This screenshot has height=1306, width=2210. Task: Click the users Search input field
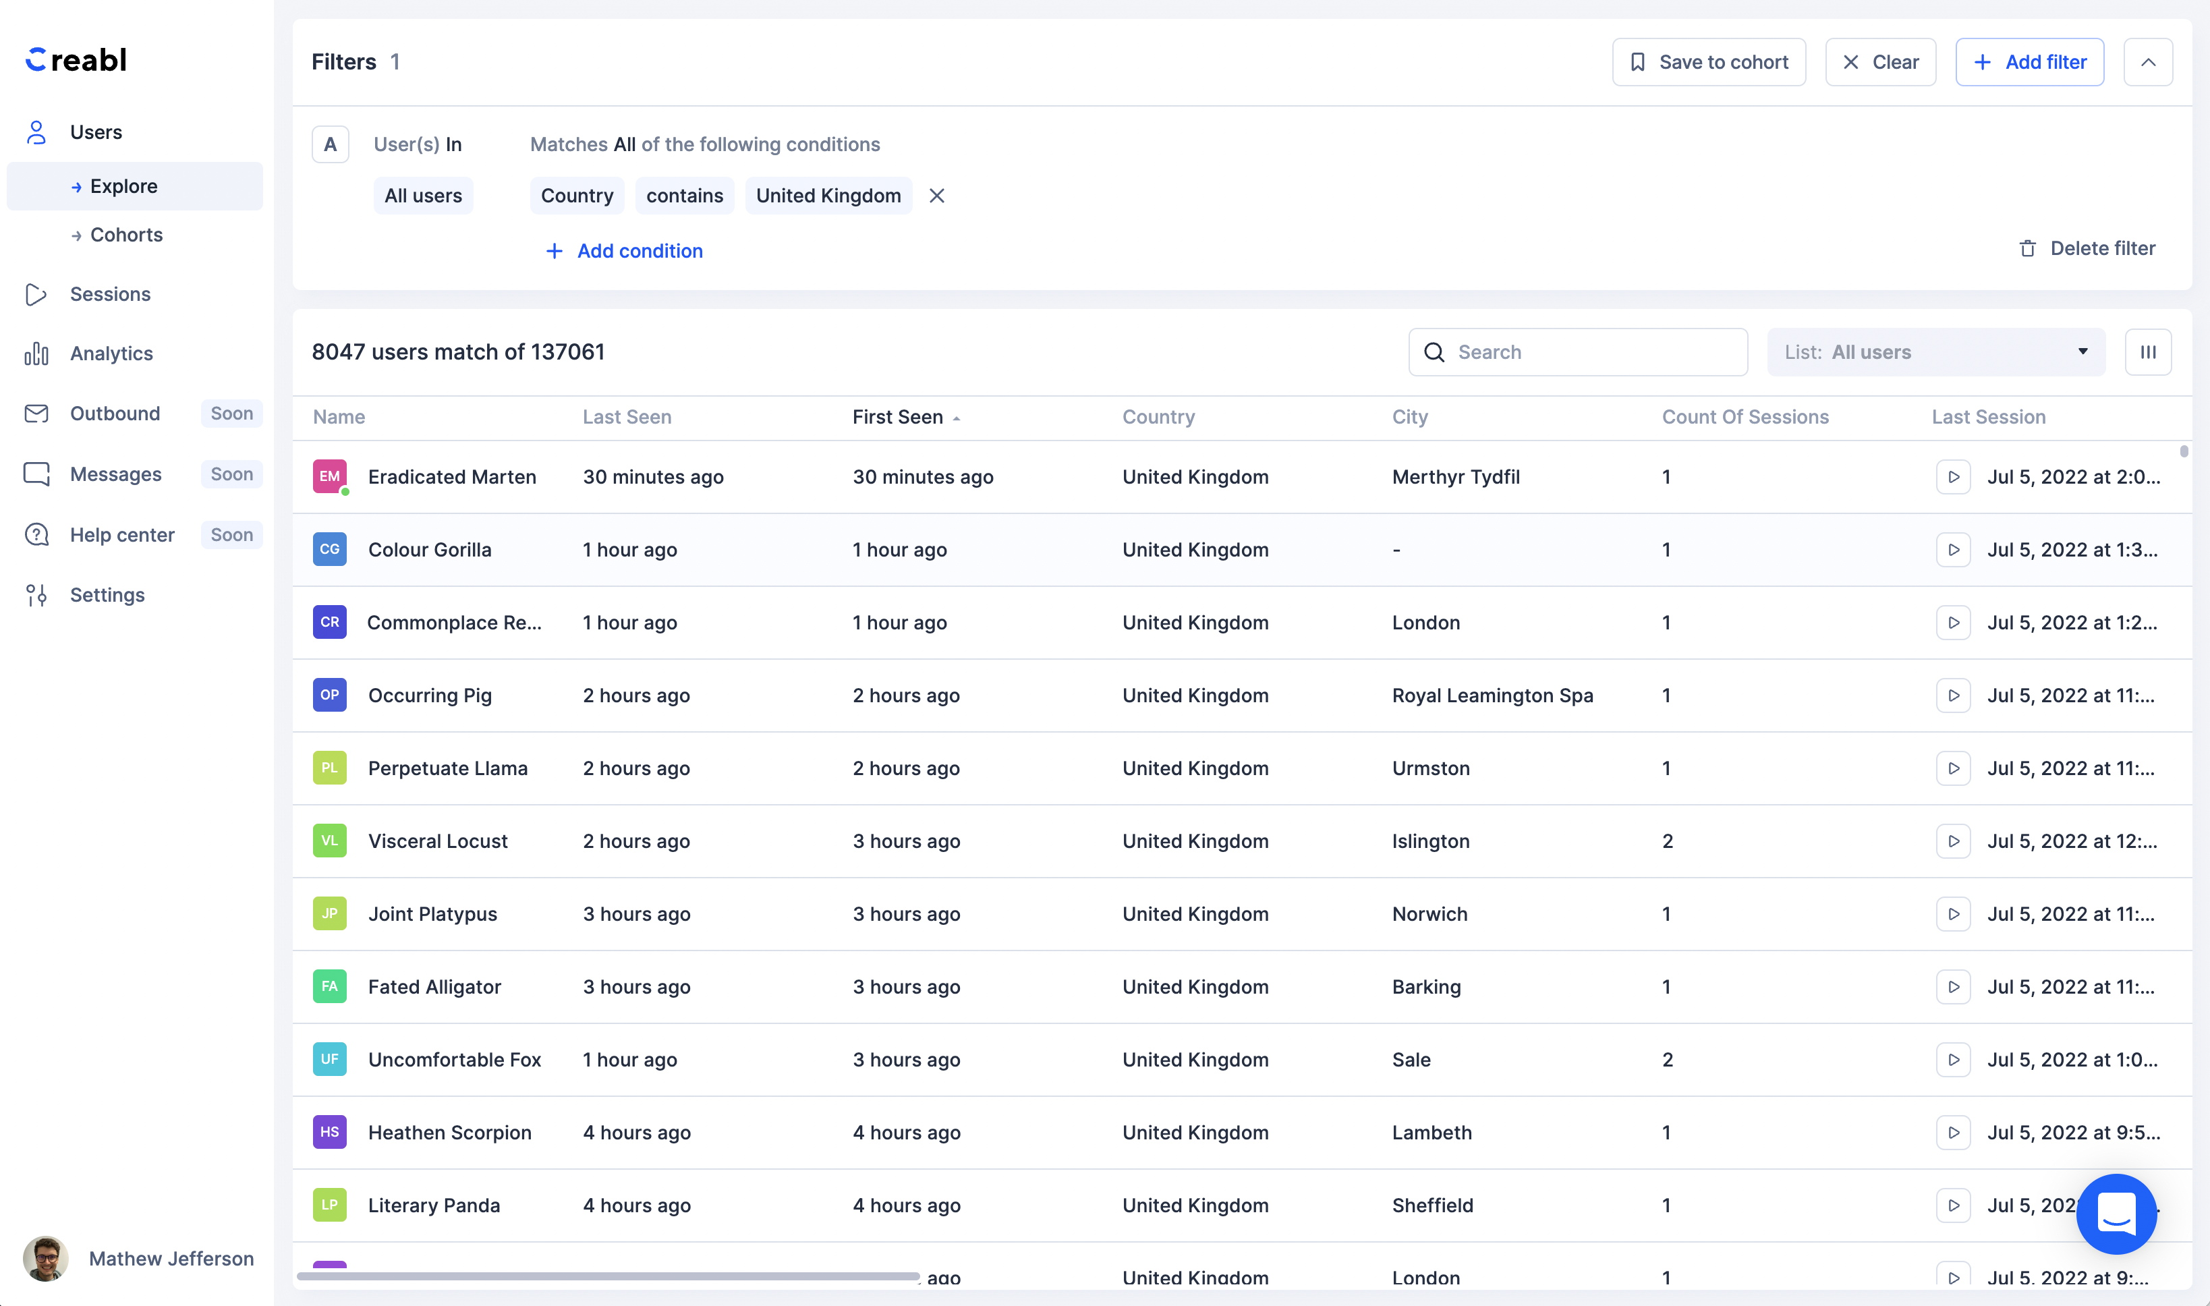[1577, 352]
